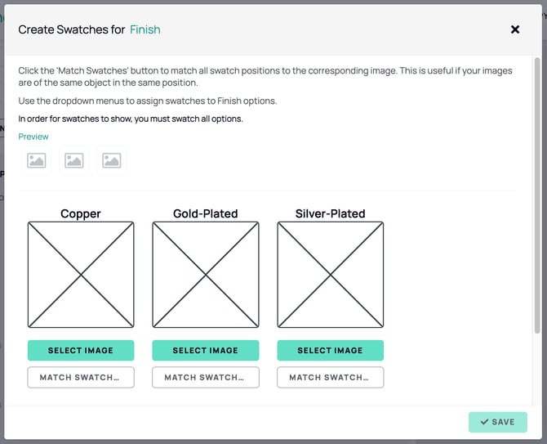The image size is (547, 444).
Task: Click the Copper swatch placeholder box
Action: point(81,275)
